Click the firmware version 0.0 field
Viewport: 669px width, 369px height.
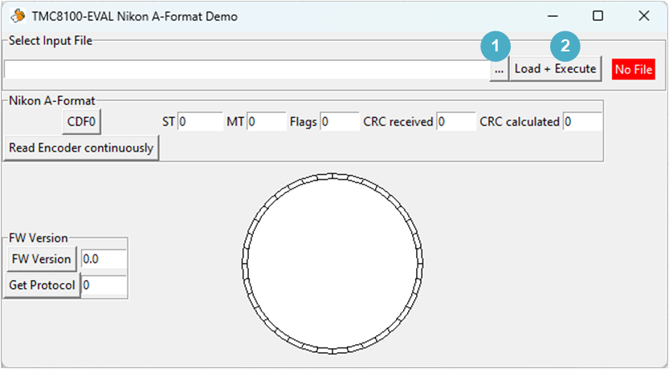click(104, 259)
